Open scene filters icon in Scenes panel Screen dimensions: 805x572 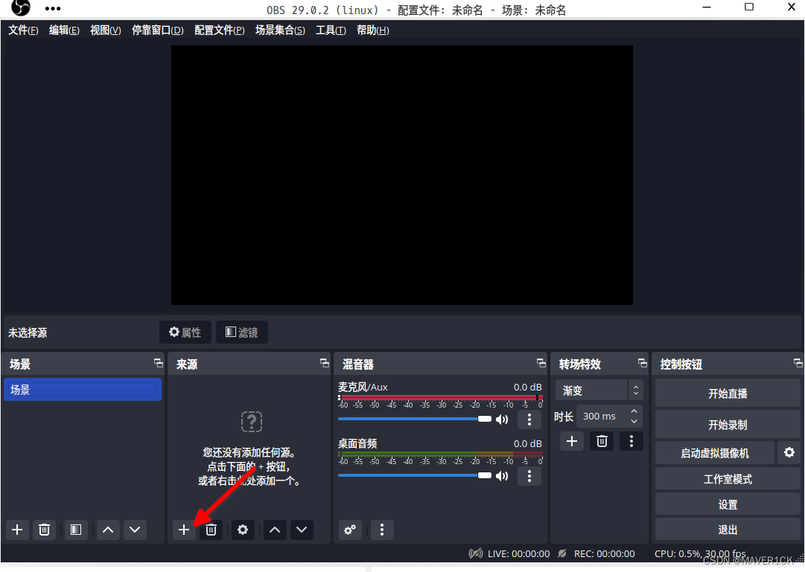pos(76,530)
